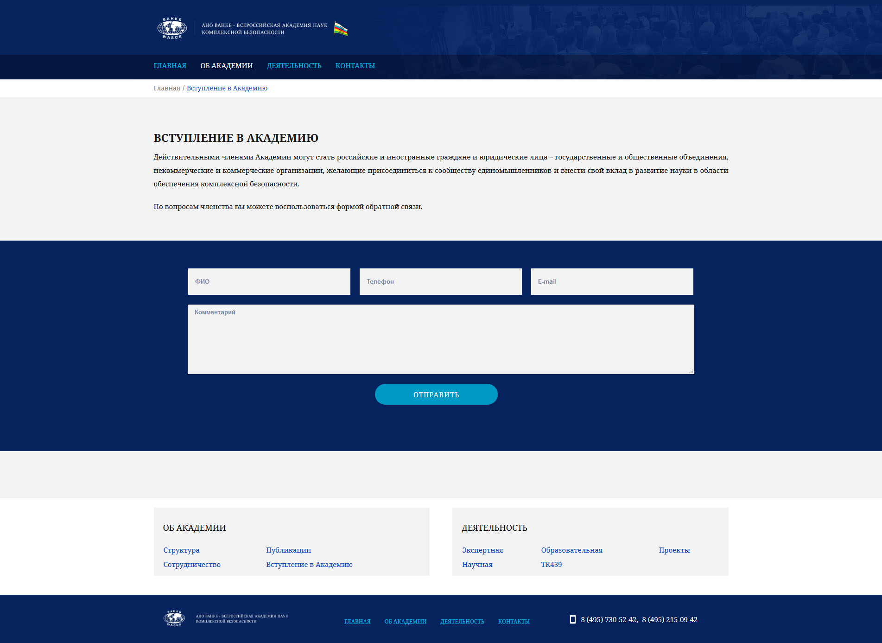The height and width of the screenshot is (643, 882).
Task: Click the WASCS globe logo in header
Action: (x=172, y=28)
